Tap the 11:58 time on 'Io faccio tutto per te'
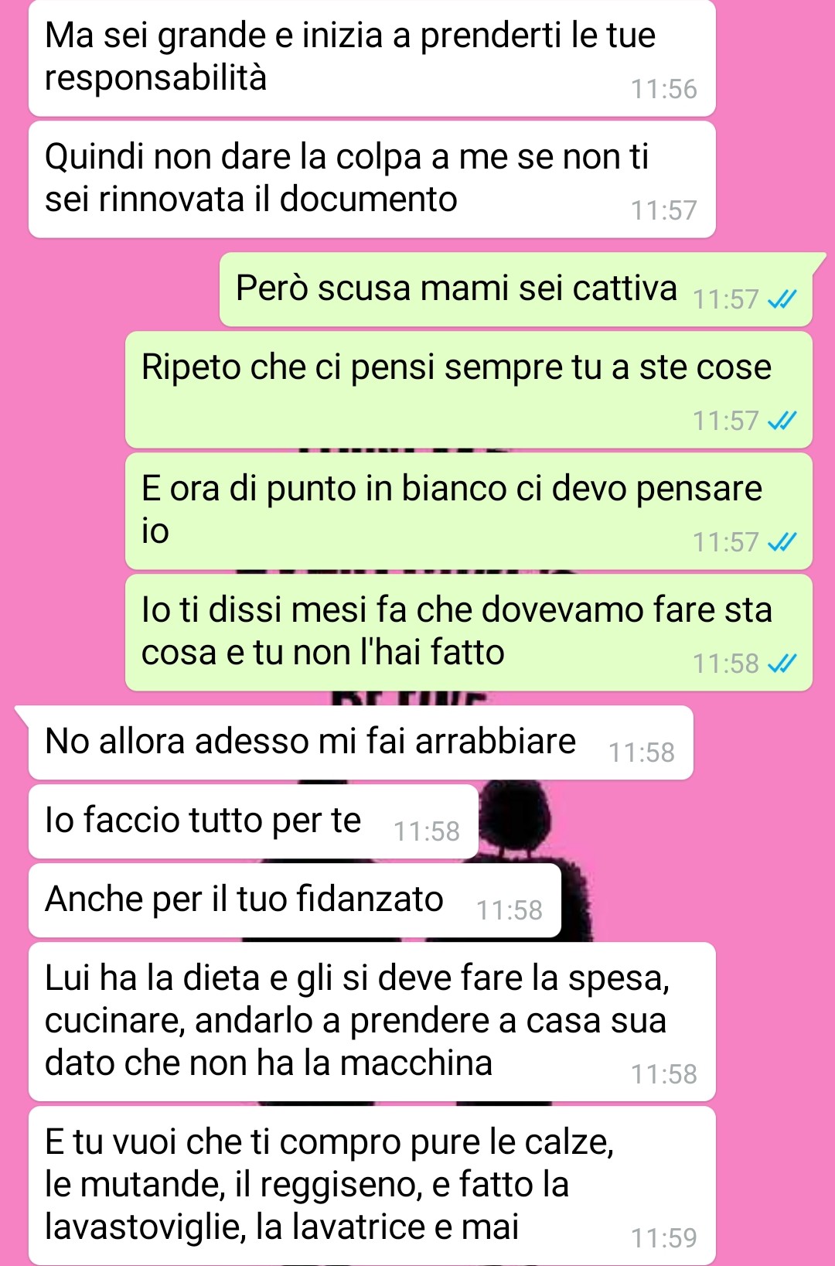This screenshot has height=1266, width=835. point(426,831)
